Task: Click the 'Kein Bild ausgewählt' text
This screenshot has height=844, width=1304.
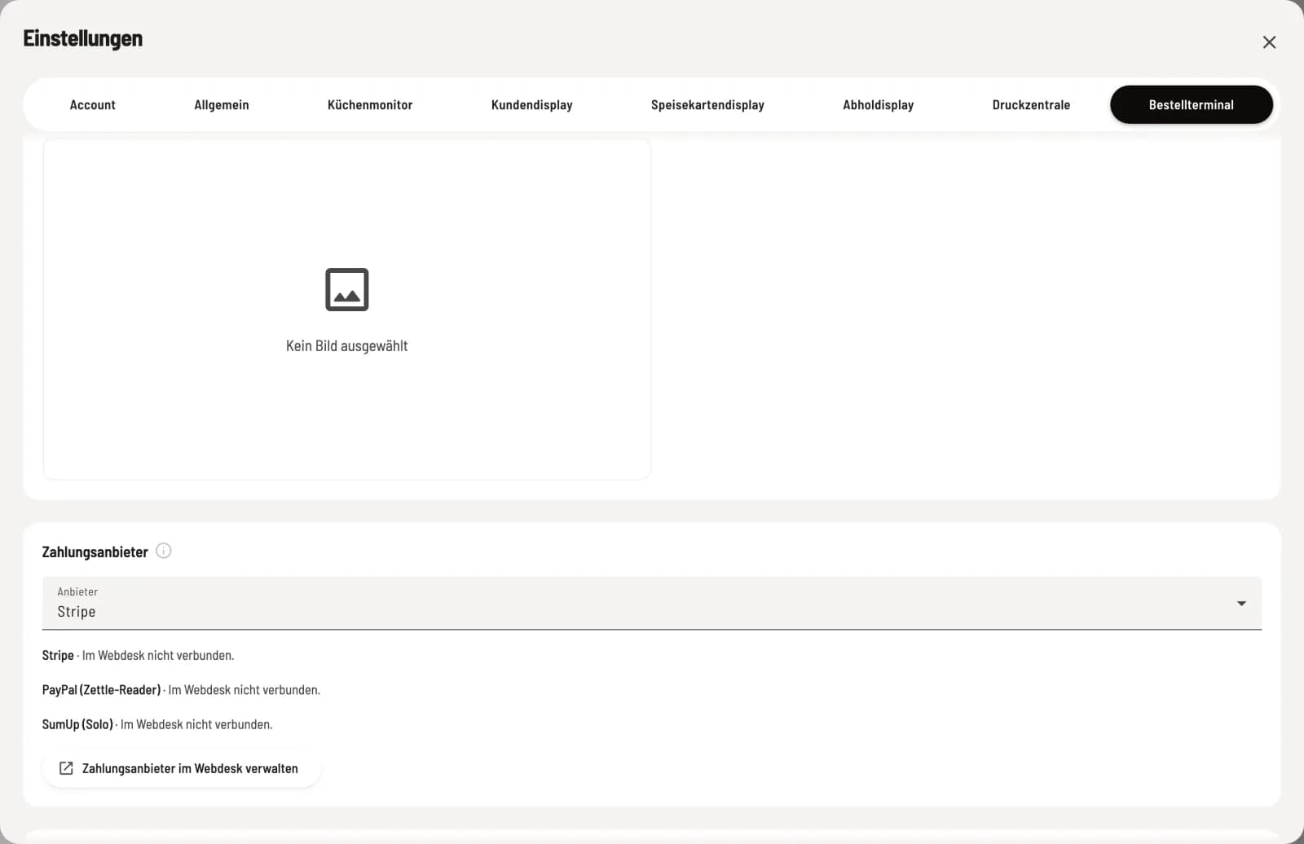Action: click(347, 346)
